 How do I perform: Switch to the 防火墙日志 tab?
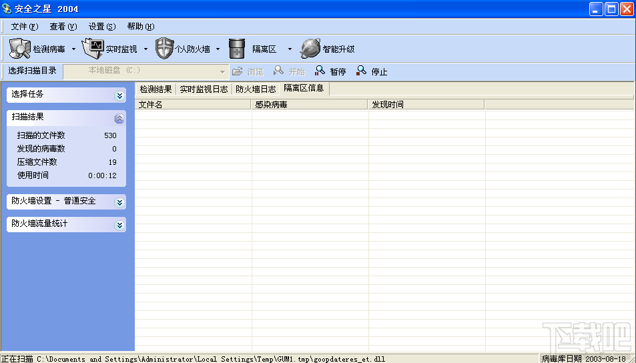click(x=256, y=89)
